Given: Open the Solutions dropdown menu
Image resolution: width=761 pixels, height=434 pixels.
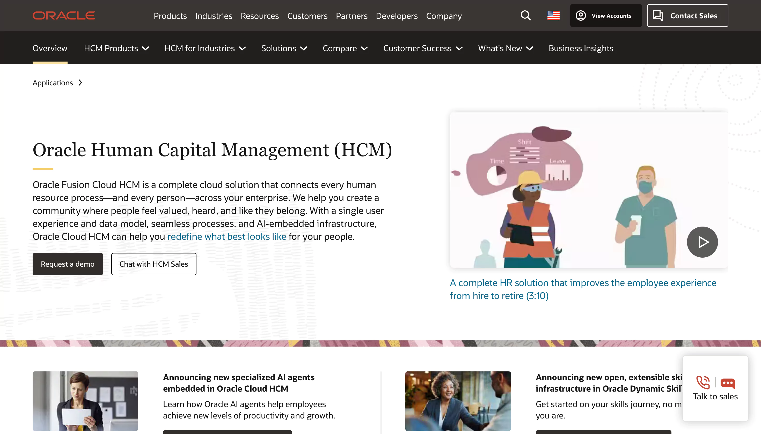Looking at the screenshot, I should click(284, 48).
